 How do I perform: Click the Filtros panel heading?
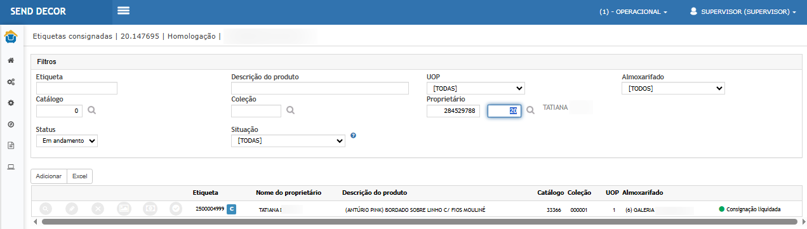click(x=46, y=62)
